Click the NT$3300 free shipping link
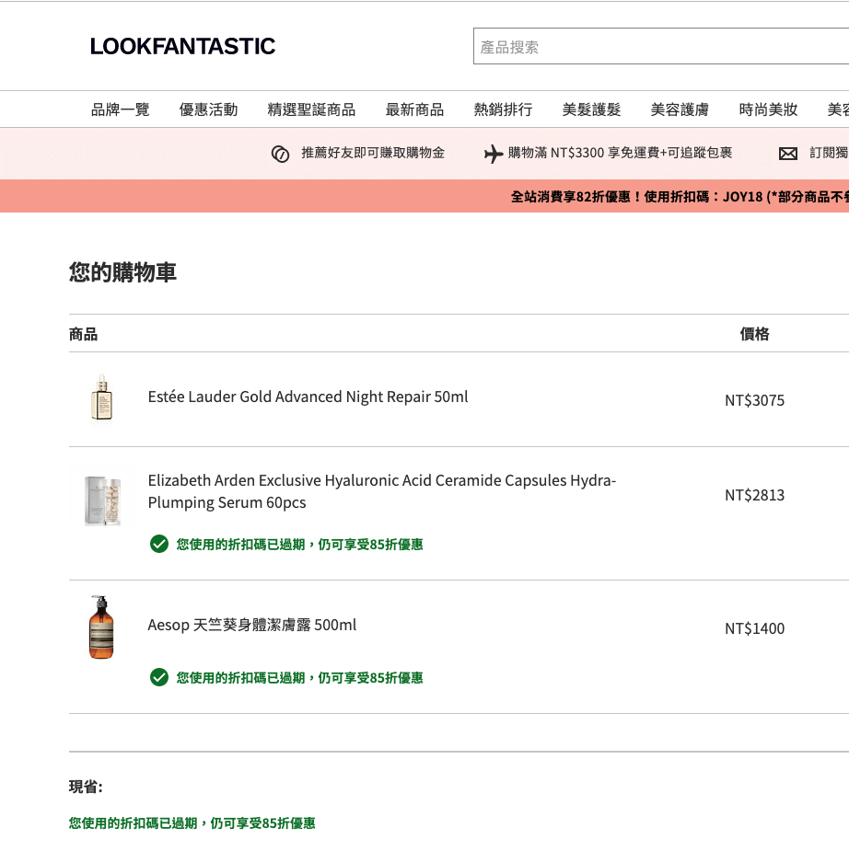This screenshot has width=849, height=851. pyautogui.click(x=620, y=153)
